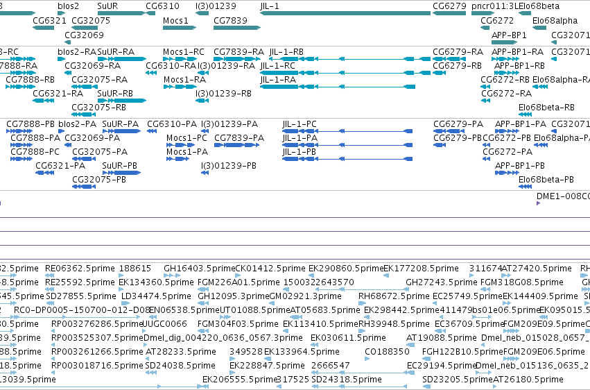Open the APP-BP1 gene label

click(509, 35)
